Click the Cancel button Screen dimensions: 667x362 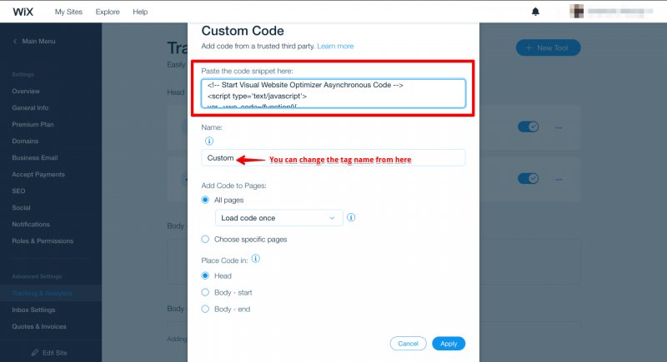click(x=408, y=344)
